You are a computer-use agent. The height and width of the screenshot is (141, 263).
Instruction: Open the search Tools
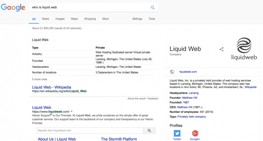coord(152,19)
